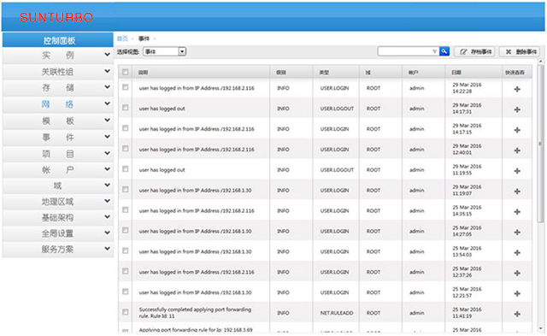Click the plus icon for the 11:19:07 event
Viewport: 547px width, 336px height.
coord(517,192)
